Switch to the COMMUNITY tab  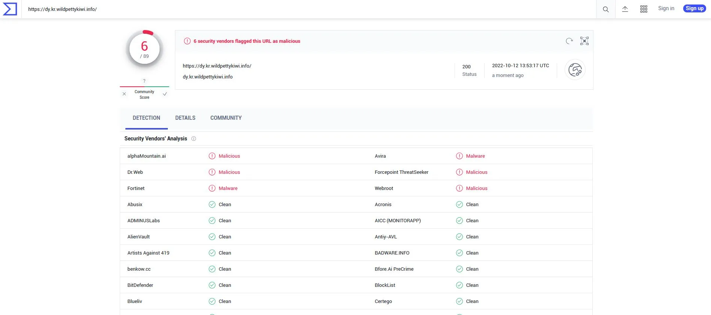pyautogui.click(x=226, y=118)
